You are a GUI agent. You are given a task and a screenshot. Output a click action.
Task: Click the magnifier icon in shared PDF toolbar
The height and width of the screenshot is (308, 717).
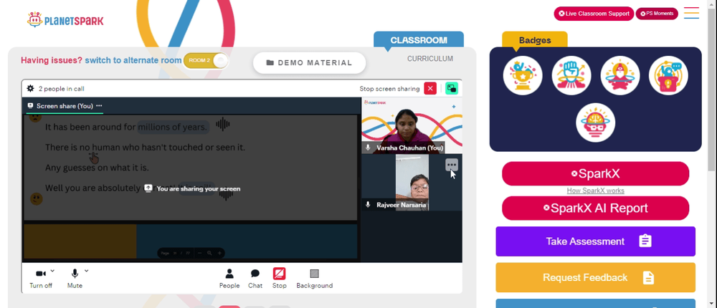pyautogui.click(x=209, y=253)
